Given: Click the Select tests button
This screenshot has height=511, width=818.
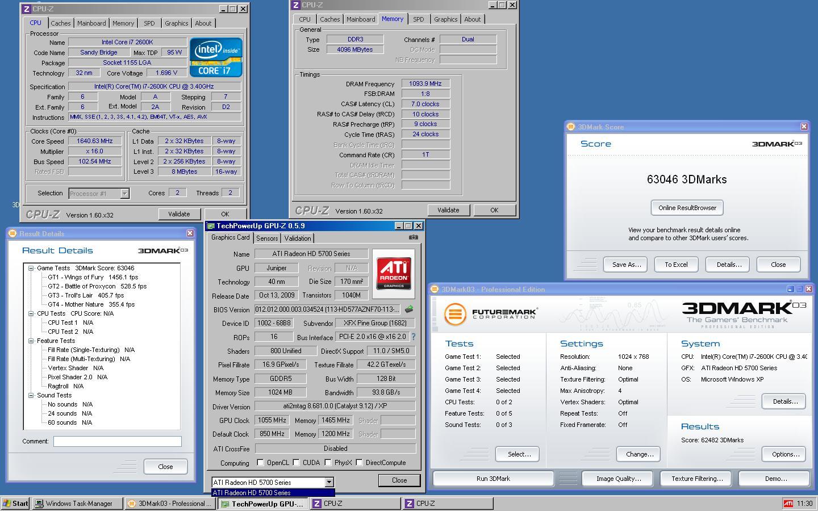Looking at the screenshot, I should coord(517,454).
